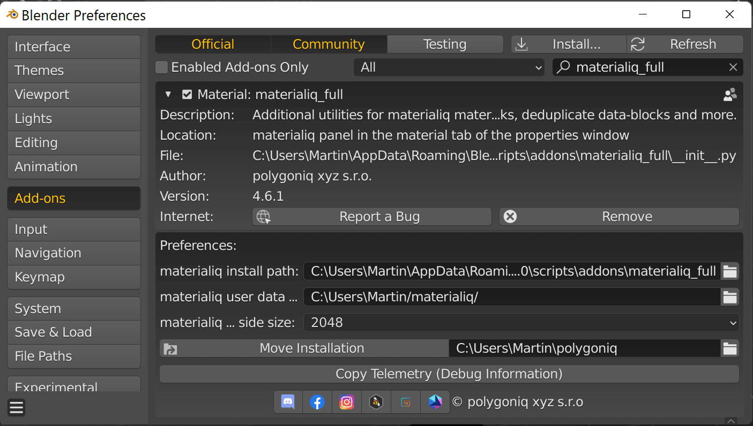The image size is (753, 426).
Task: Toggle Enabled Add-ons Only checkbox
Action: click(x=161, y=67)
